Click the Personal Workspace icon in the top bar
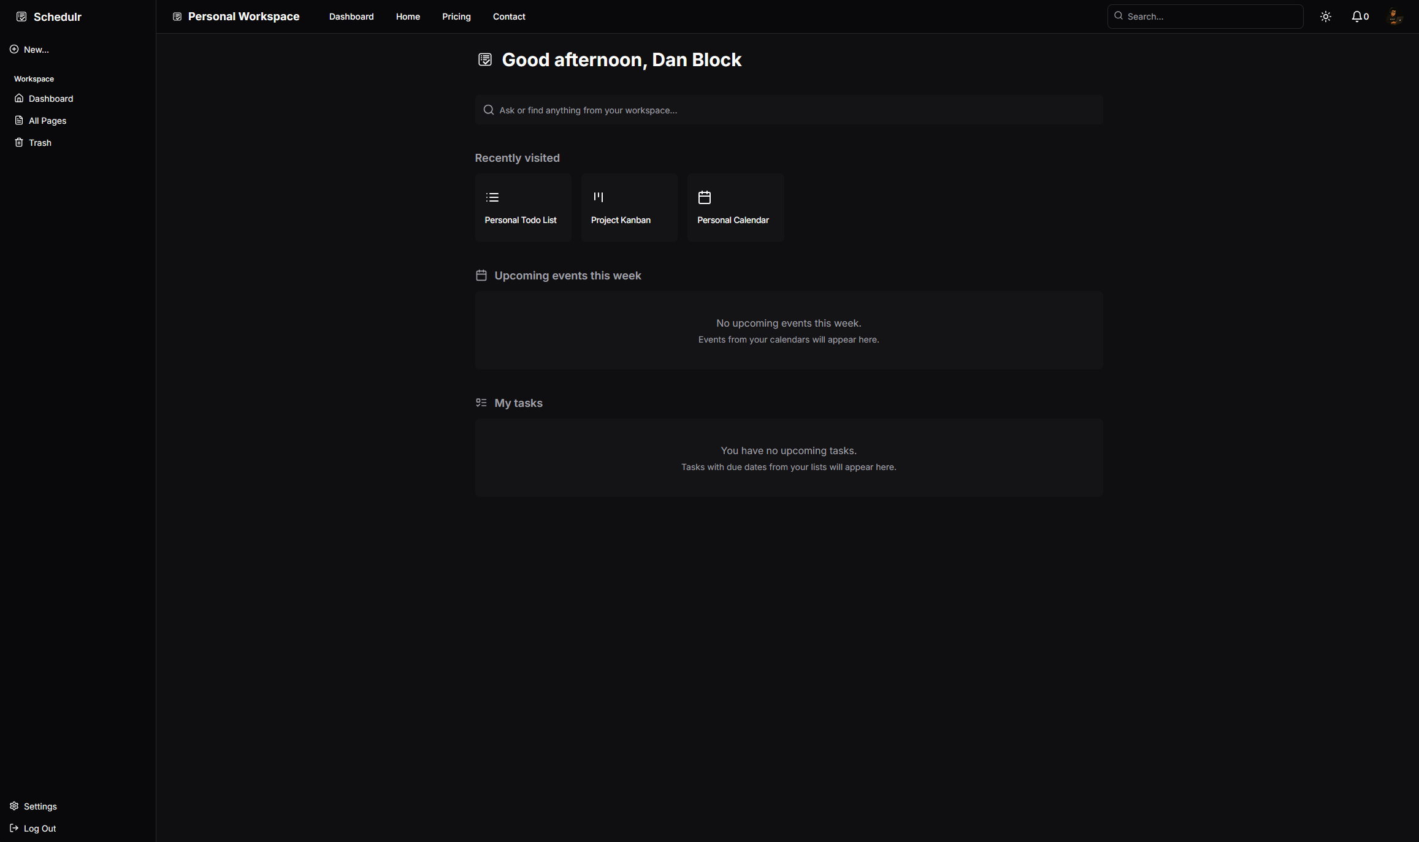The height and width of the screenshot is (842, 1419). [177, 17]
